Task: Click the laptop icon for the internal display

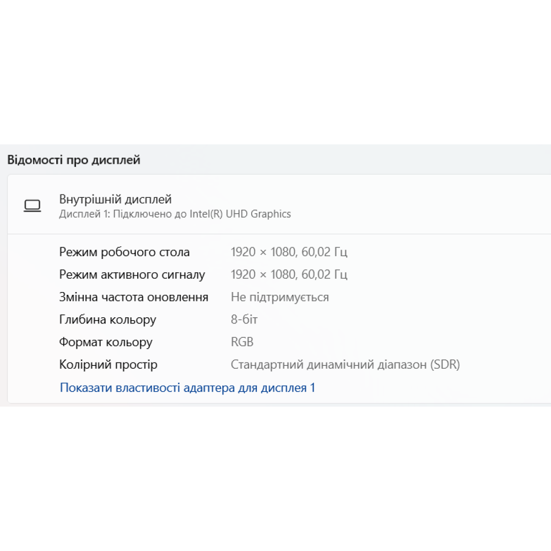Action: click(x=33, y=206)
